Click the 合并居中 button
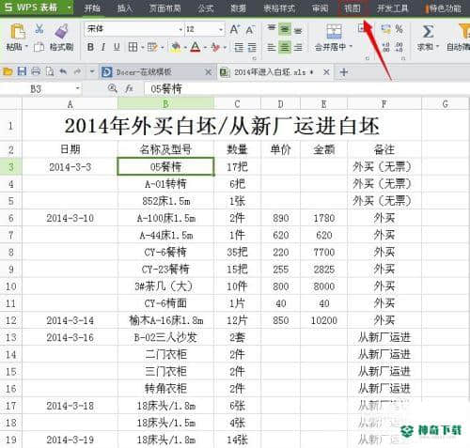The width and height of the screenshot is (470, 448). [x=334, y=38]
